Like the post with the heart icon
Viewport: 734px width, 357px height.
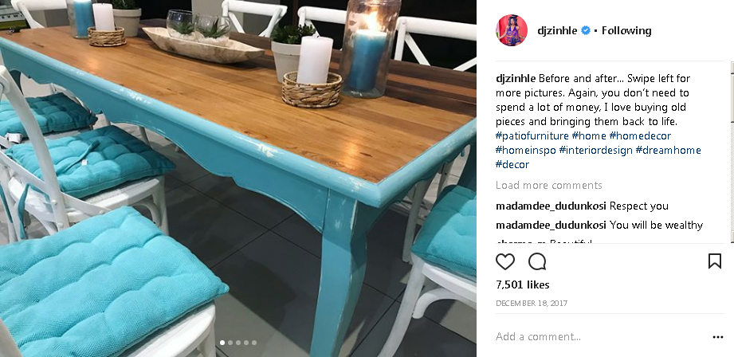pyautogui.click(x=505, y=261)
